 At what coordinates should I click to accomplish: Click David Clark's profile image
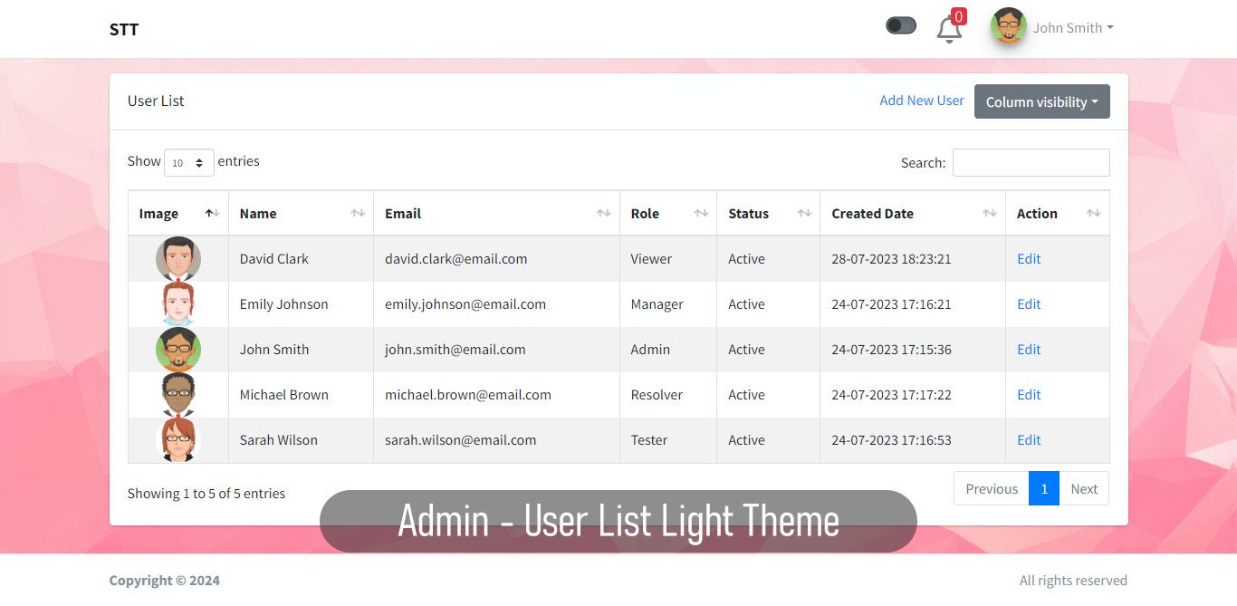(x=178, y=259)
